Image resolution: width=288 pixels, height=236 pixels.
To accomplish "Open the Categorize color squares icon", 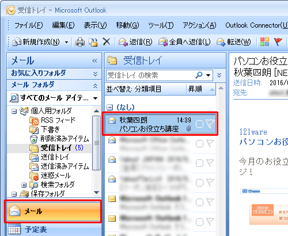I will pyautogui.click(x=264, y=41).
